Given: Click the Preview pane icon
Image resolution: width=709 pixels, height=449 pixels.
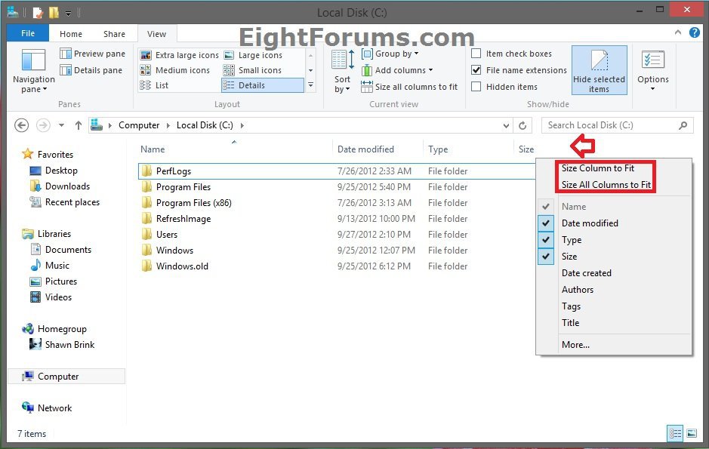Looking at the screenshot, I should [66, 54].
